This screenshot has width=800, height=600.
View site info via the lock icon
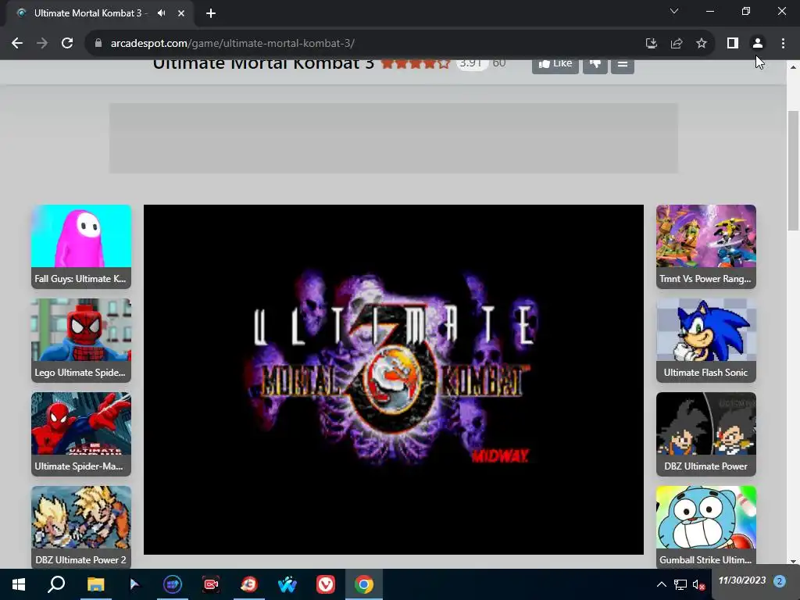pyautogui.click(x=98, y=44)
